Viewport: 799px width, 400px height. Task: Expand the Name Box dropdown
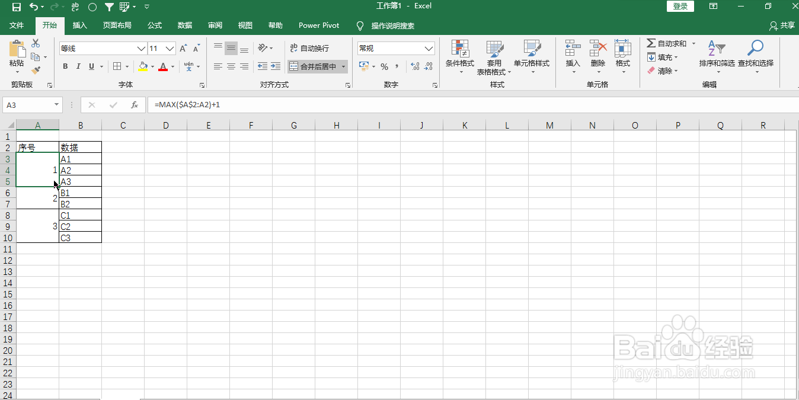(57, 105)
